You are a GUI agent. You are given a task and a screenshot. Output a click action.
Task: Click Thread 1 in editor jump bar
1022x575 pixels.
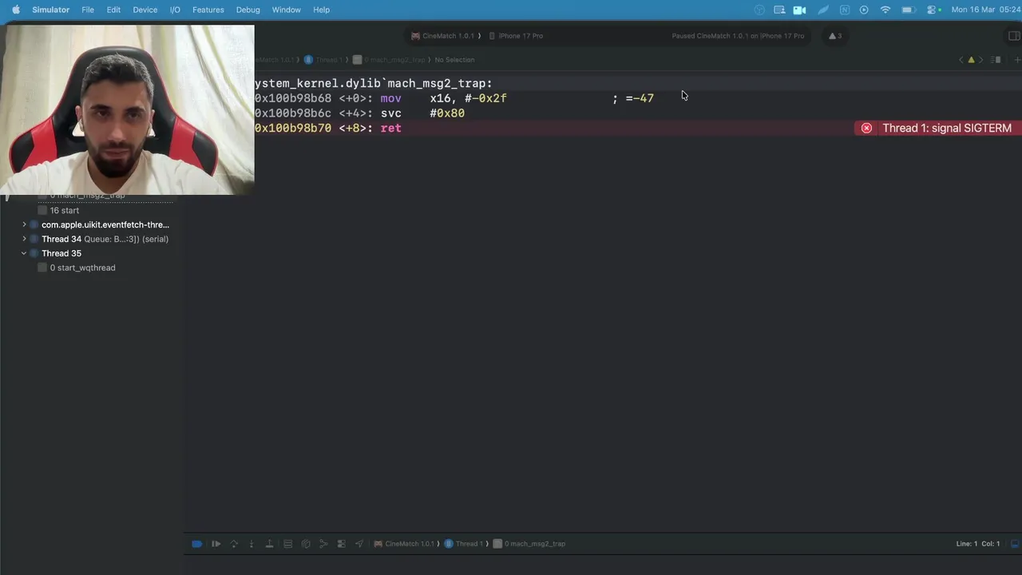[323, 60]
